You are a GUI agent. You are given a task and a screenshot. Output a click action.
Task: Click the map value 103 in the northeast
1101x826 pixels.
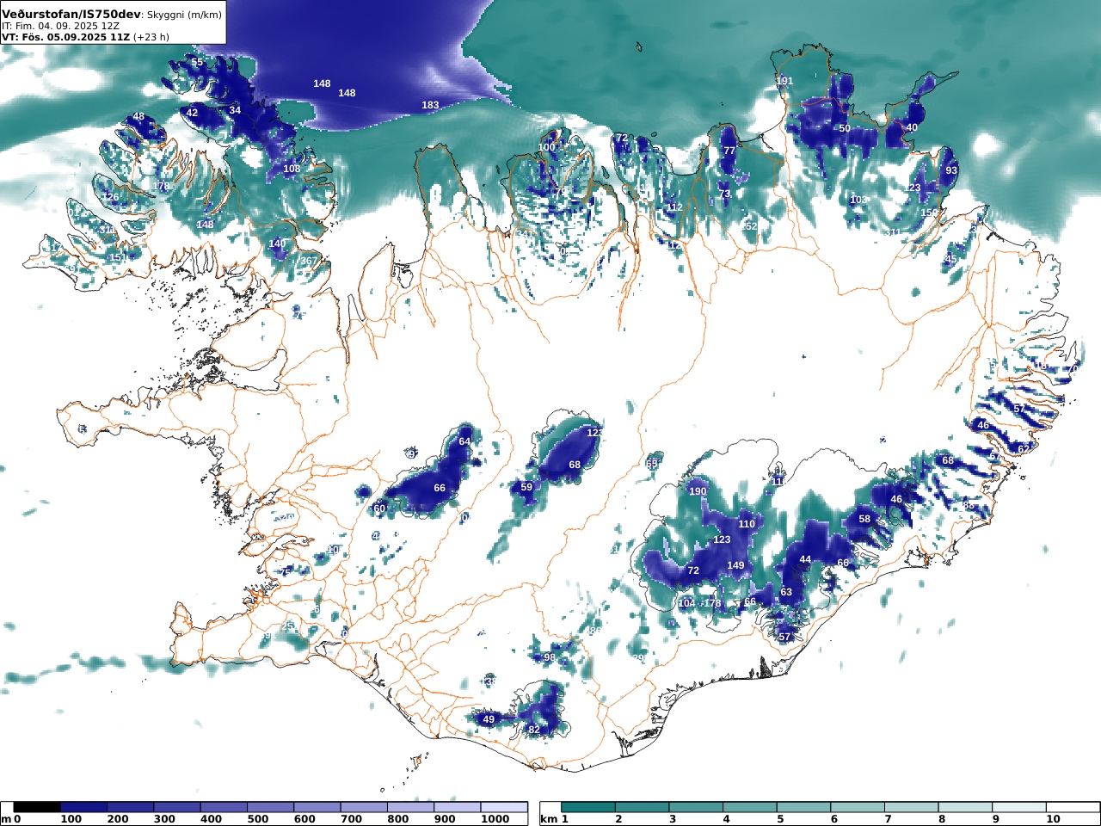[858, 200]
